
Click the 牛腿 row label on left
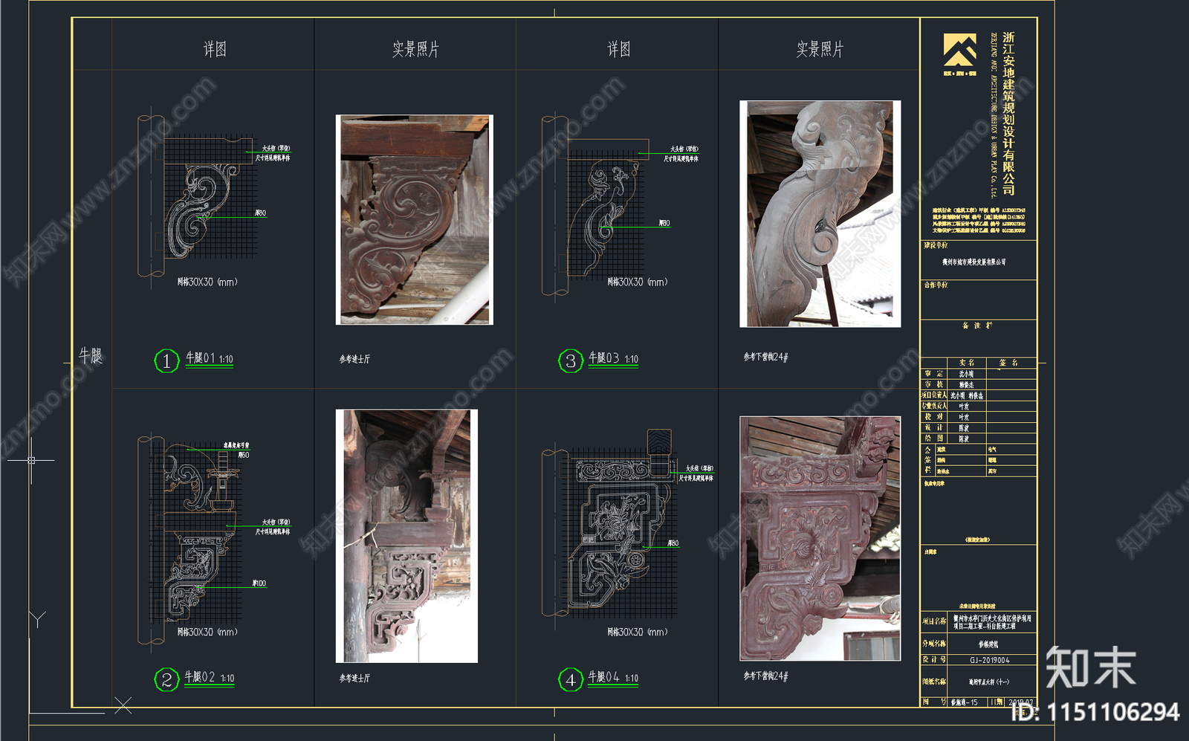pyautogui.click(x=91, y=356)
